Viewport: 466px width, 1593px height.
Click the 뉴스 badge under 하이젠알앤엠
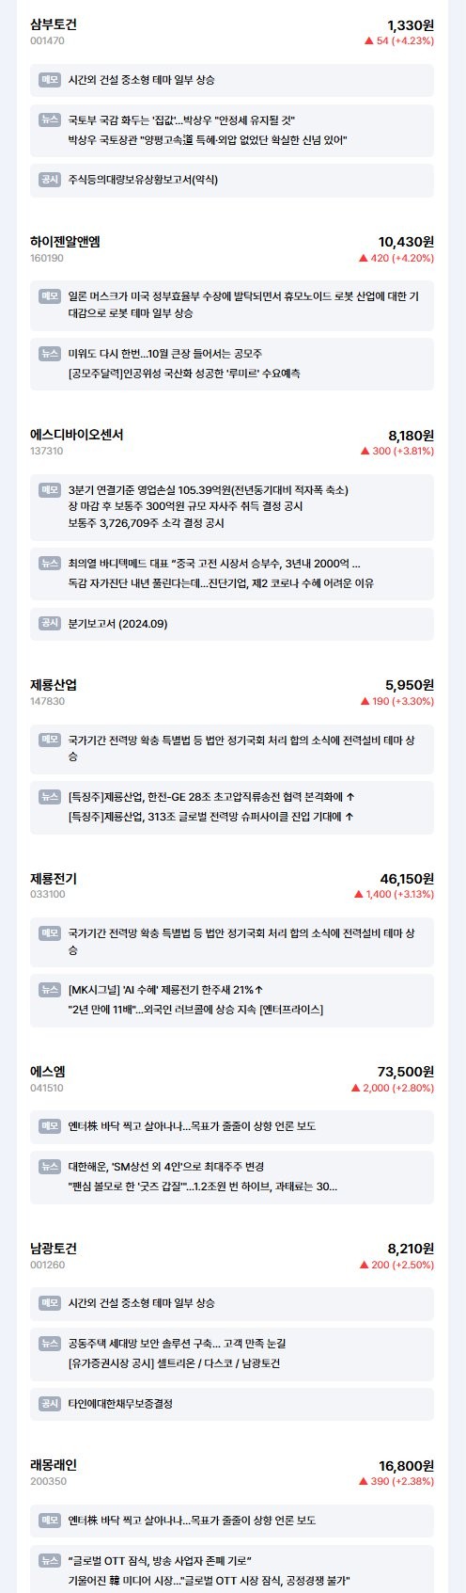click(x=50, y=354)
